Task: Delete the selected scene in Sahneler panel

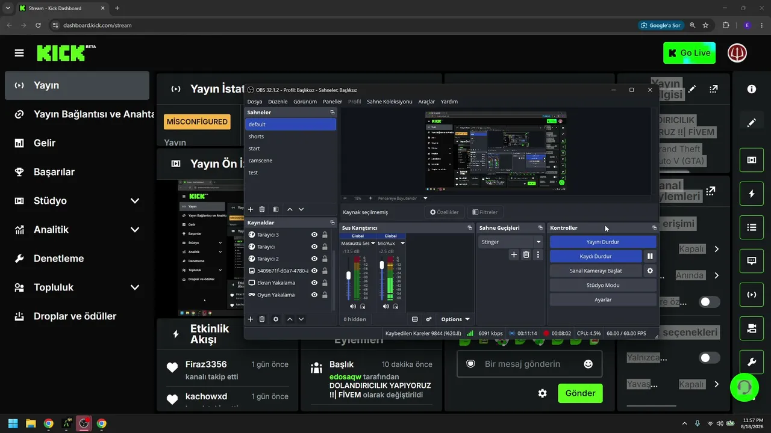Action: [262, 209]
